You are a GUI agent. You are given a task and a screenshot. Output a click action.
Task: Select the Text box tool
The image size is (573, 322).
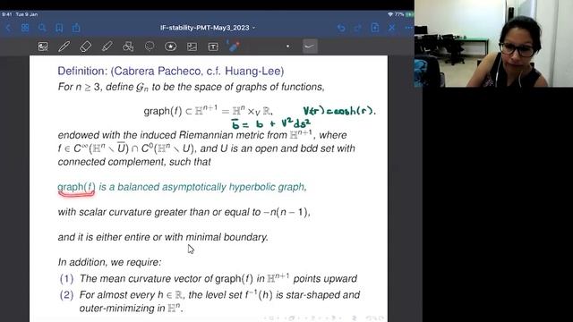point(213,47)
